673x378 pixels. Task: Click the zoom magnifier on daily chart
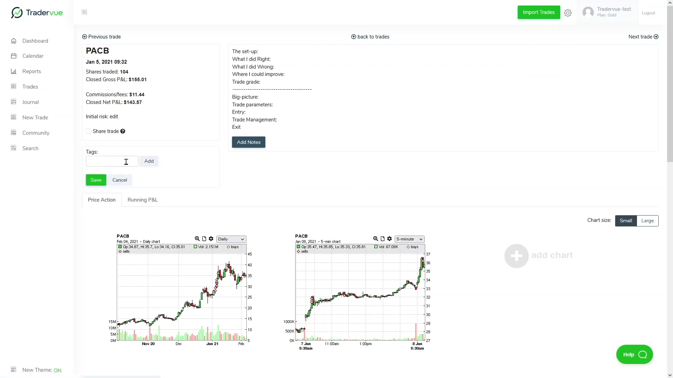pos(197,239)
